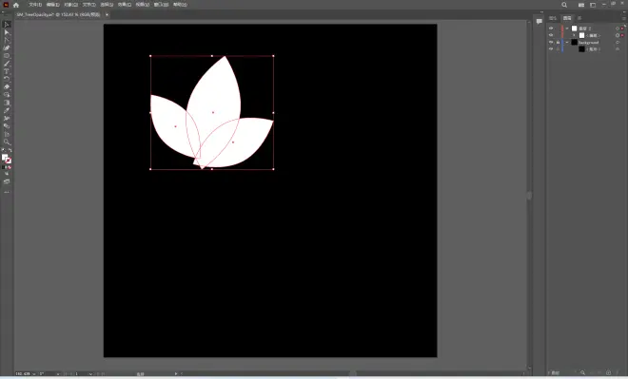Select the Blend tool

pos(7,126)
